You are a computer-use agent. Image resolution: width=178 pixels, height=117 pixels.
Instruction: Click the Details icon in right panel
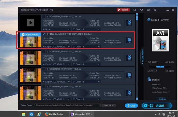point(149,79)
